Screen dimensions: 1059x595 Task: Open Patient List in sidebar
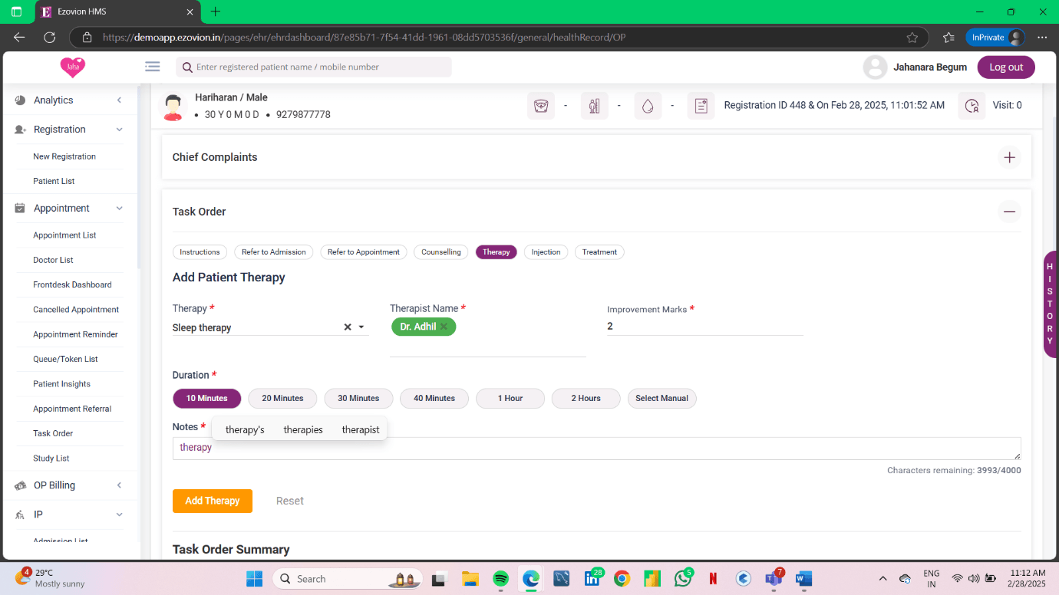click(x=54, y=181)
